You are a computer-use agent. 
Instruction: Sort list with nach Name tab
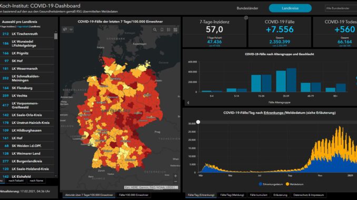click(x=36, y=181)
